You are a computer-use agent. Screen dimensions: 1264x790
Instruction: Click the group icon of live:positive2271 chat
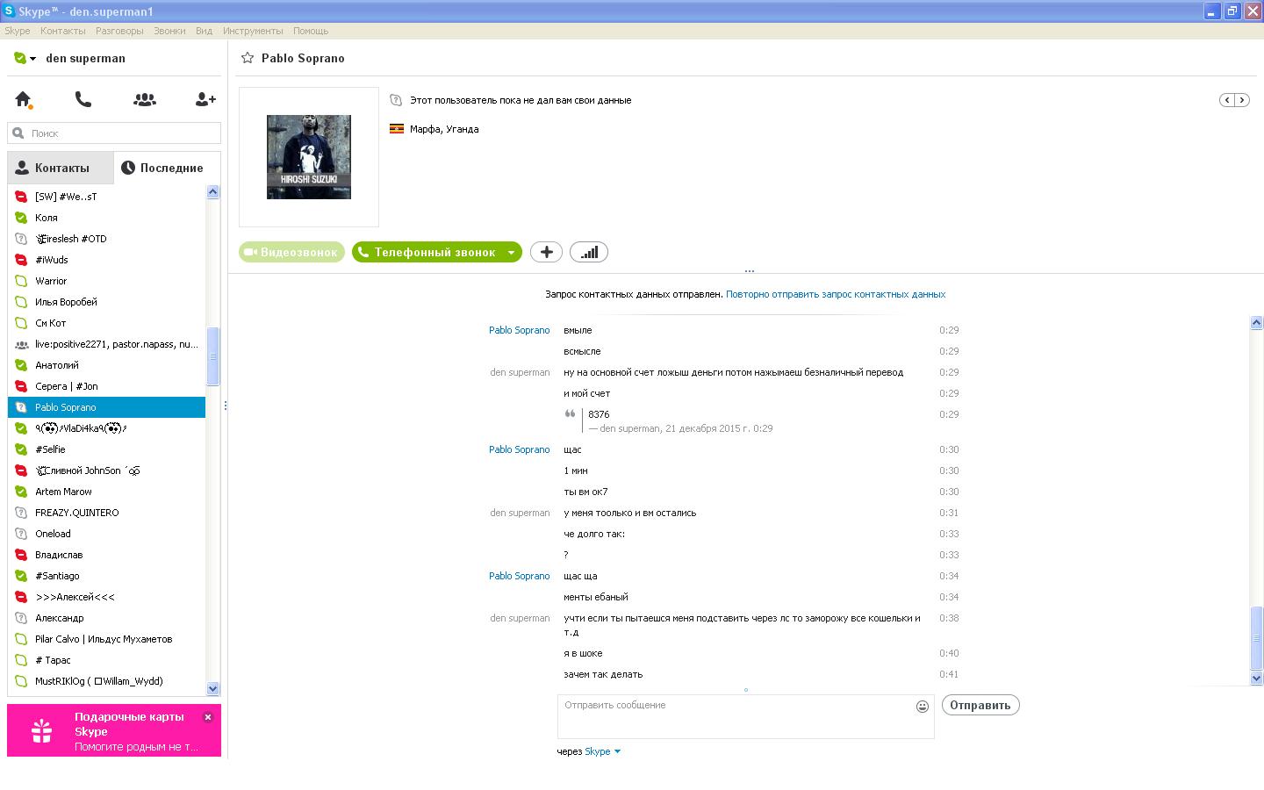(21, 344)
